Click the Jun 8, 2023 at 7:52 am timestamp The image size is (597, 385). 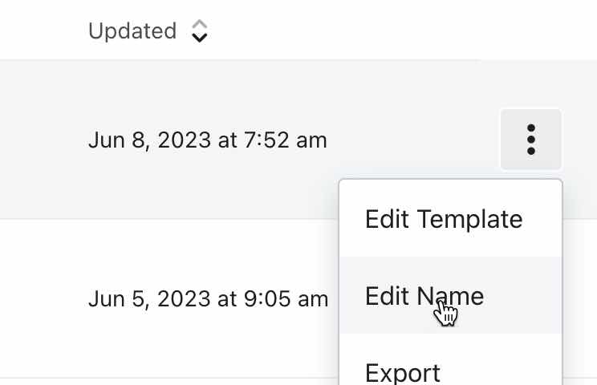point(208,140)
